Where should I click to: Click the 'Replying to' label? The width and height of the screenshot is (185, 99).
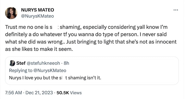pos(21,71)
